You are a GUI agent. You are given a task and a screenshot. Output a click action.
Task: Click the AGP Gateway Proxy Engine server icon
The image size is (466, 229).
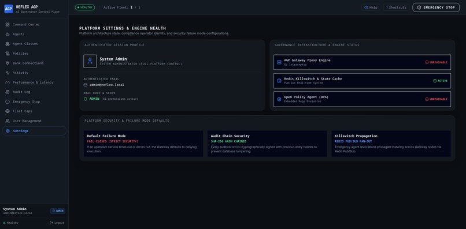(x=279, y=62)
